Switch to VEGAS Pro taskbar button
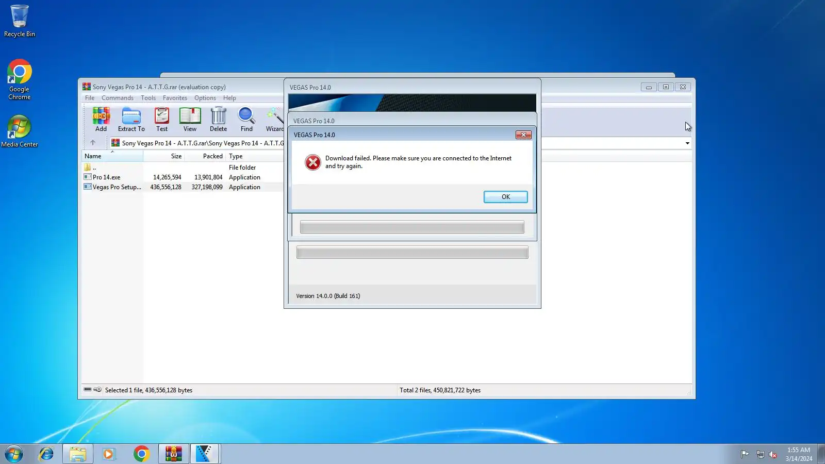825x464 pixels. (x=205, y=454)
